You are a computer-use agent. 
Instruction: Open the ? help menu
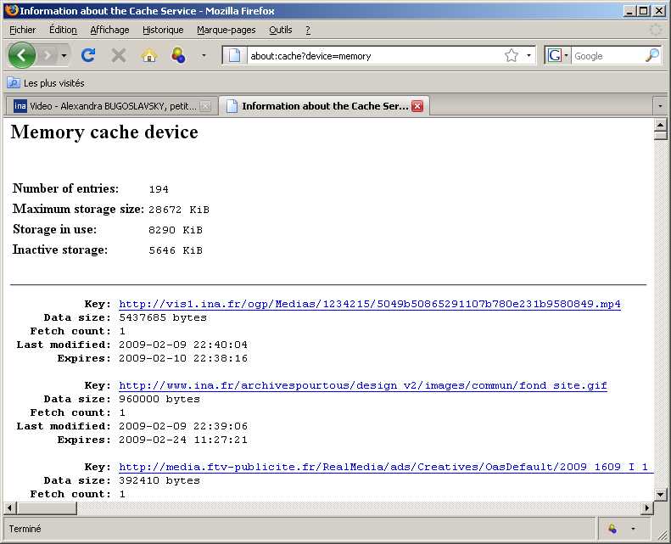tap(308, 30)
